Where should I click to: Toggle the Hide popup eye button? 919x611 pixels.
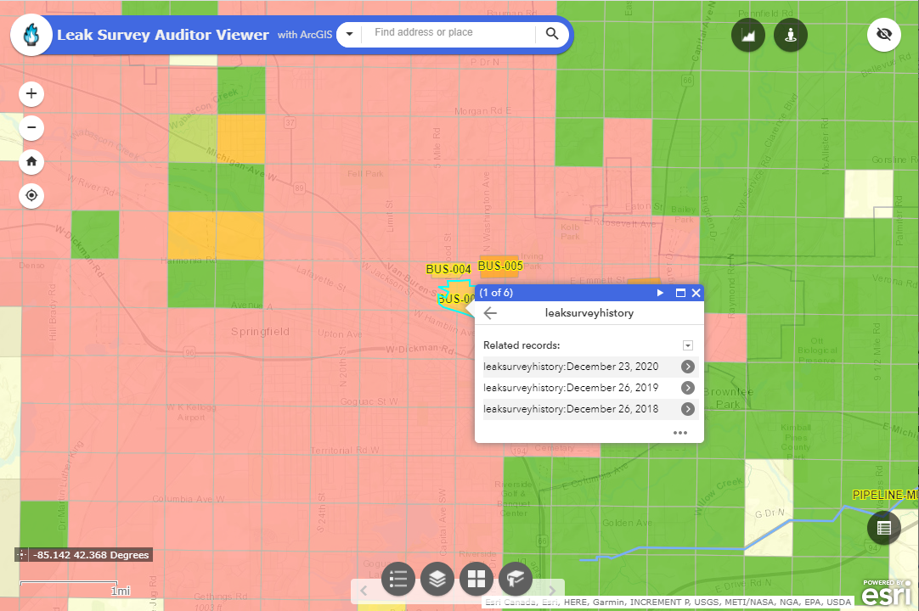coord(883,35)
